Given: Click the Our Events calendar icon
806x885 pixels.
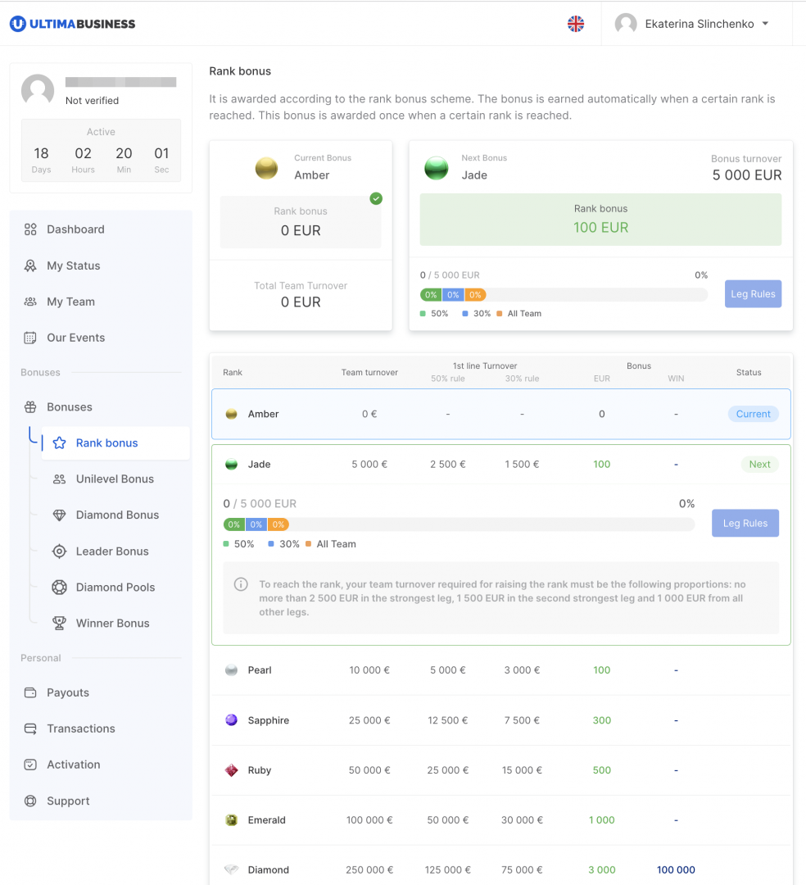Looking at the screenshot, I should [30, 338].
